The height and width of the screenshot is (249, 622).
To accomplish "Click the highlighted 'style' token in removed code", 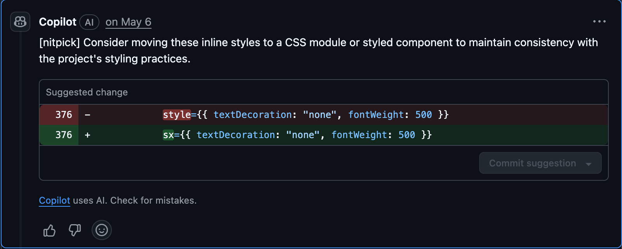I will coord(177,115).
